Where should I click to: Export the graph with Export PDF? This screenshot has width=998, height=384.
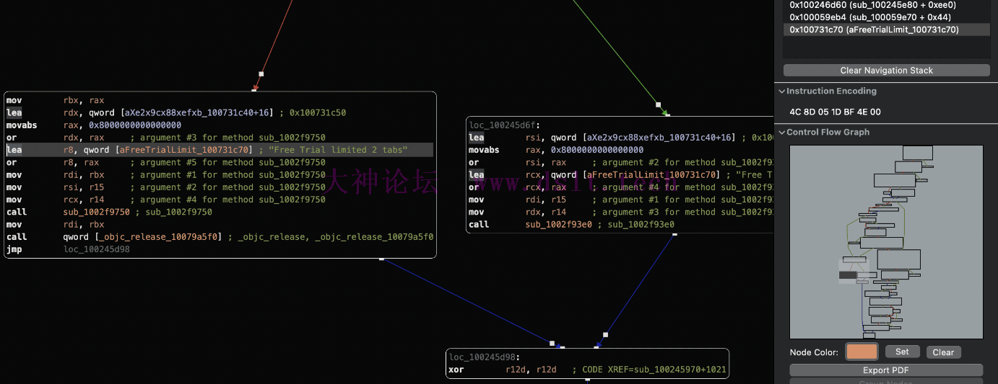tap(886, 370)
